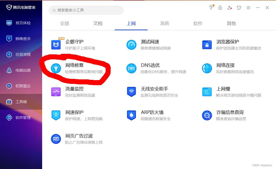Open the hamburger main menu
This screenshot has width=276, height=169.
248,8
